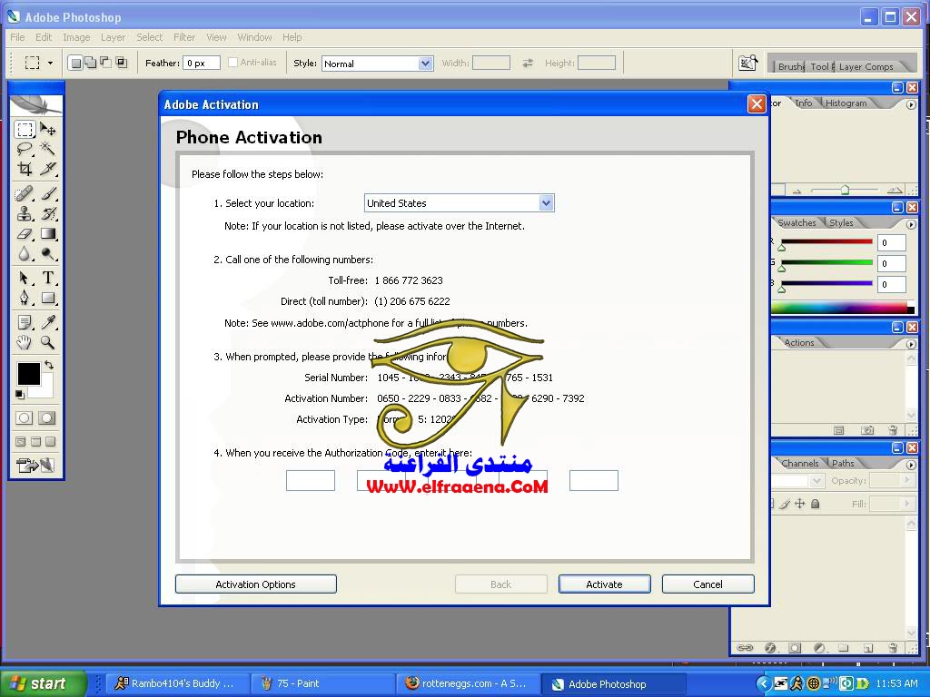Select the Magic Wand tool

(48, 149)
